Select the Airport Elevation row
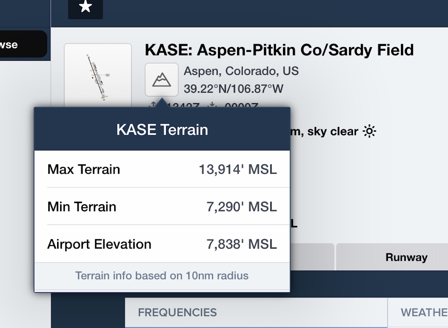Image resolution: width=448 pixels, height=328 pixels. click(162, 244)
